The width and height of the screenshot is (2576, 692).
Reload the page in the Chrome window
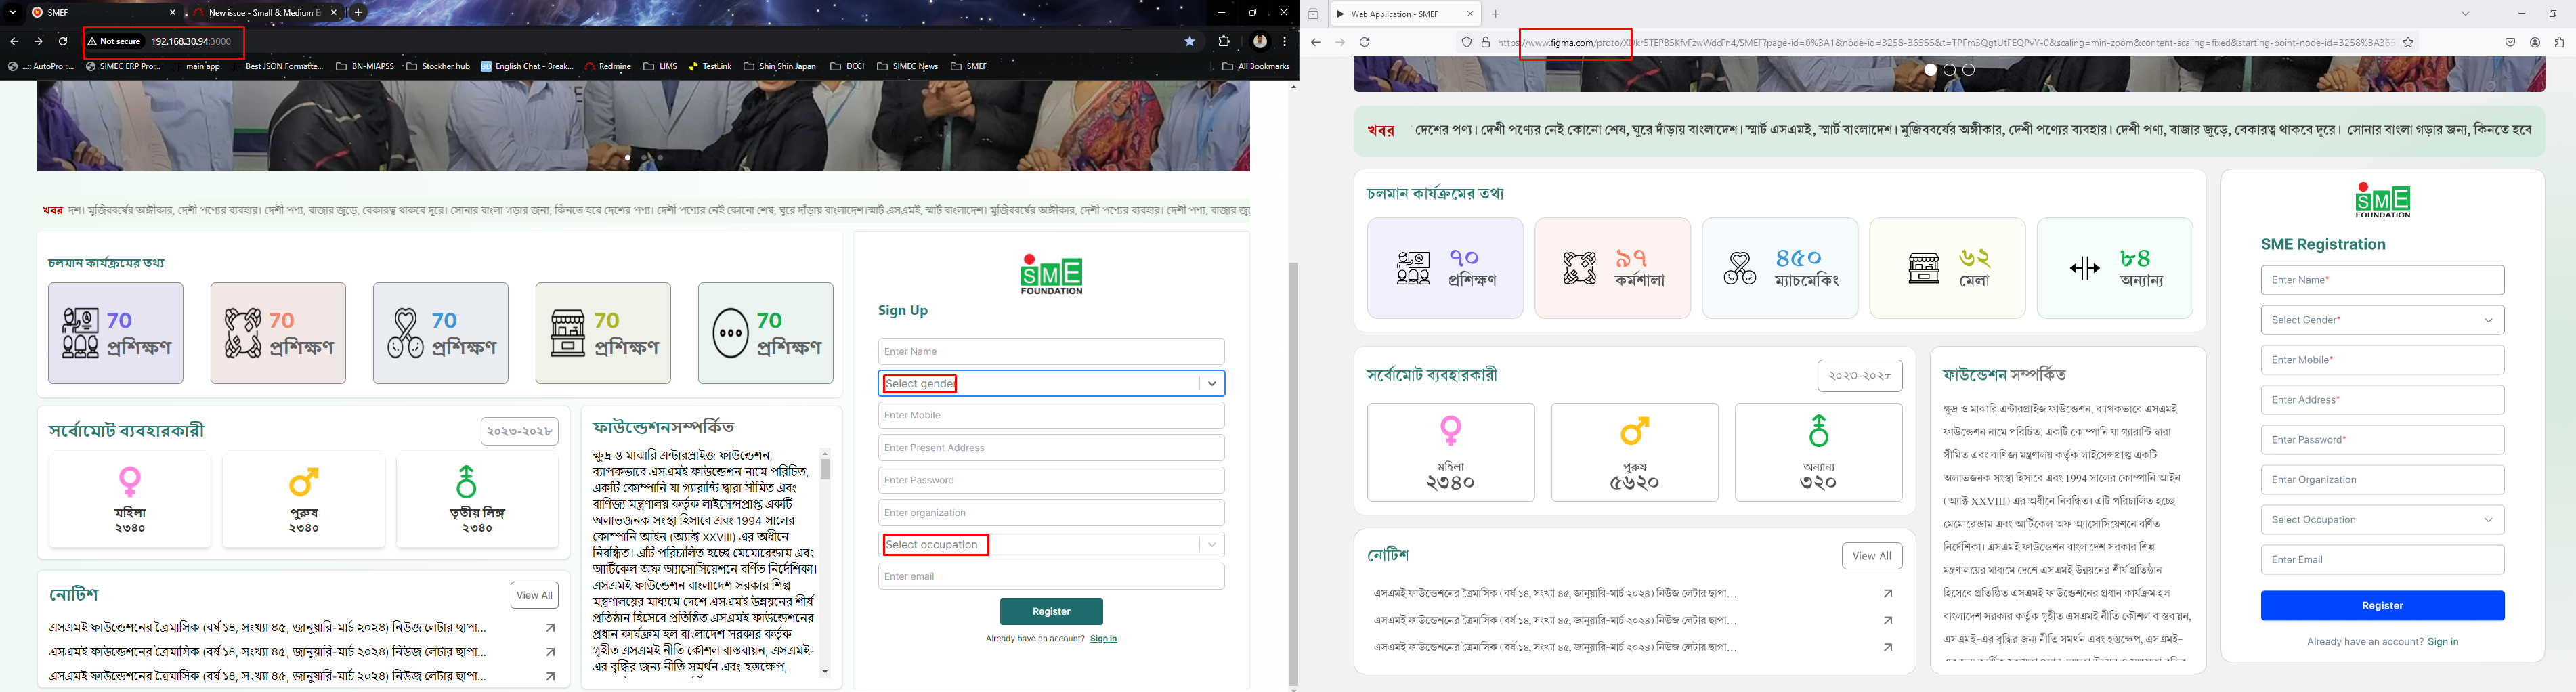click(x=63, y=41)
